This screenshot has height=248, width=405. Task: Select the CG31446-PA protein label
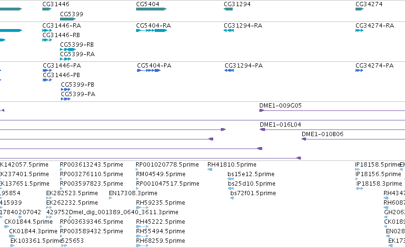point(62,66)
